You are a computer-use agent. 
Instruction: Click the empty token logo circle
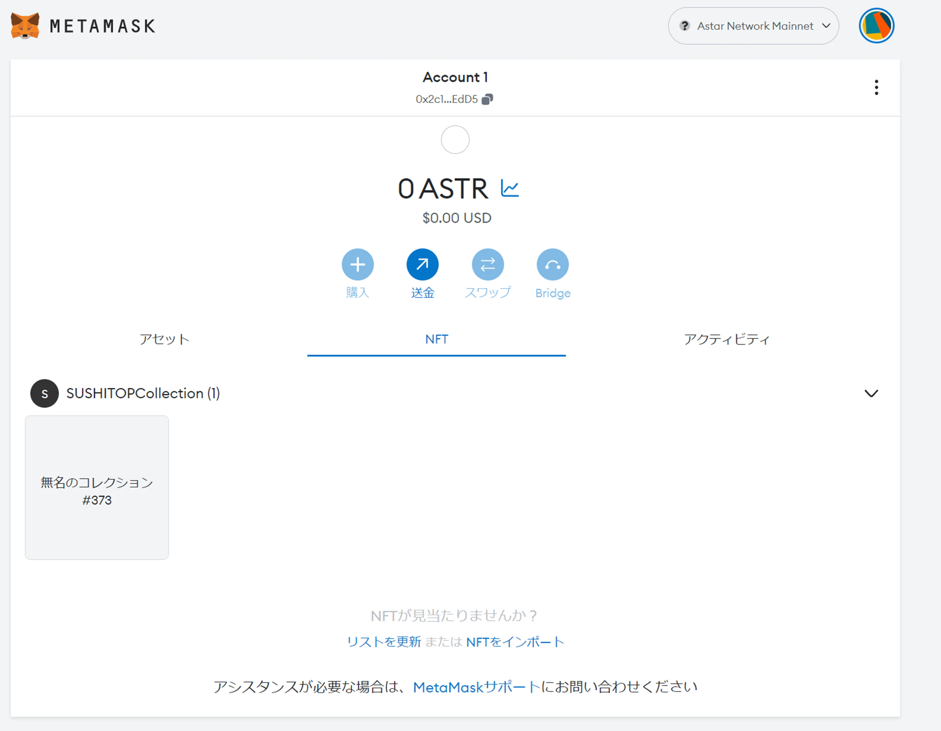(x=455, y=140)
